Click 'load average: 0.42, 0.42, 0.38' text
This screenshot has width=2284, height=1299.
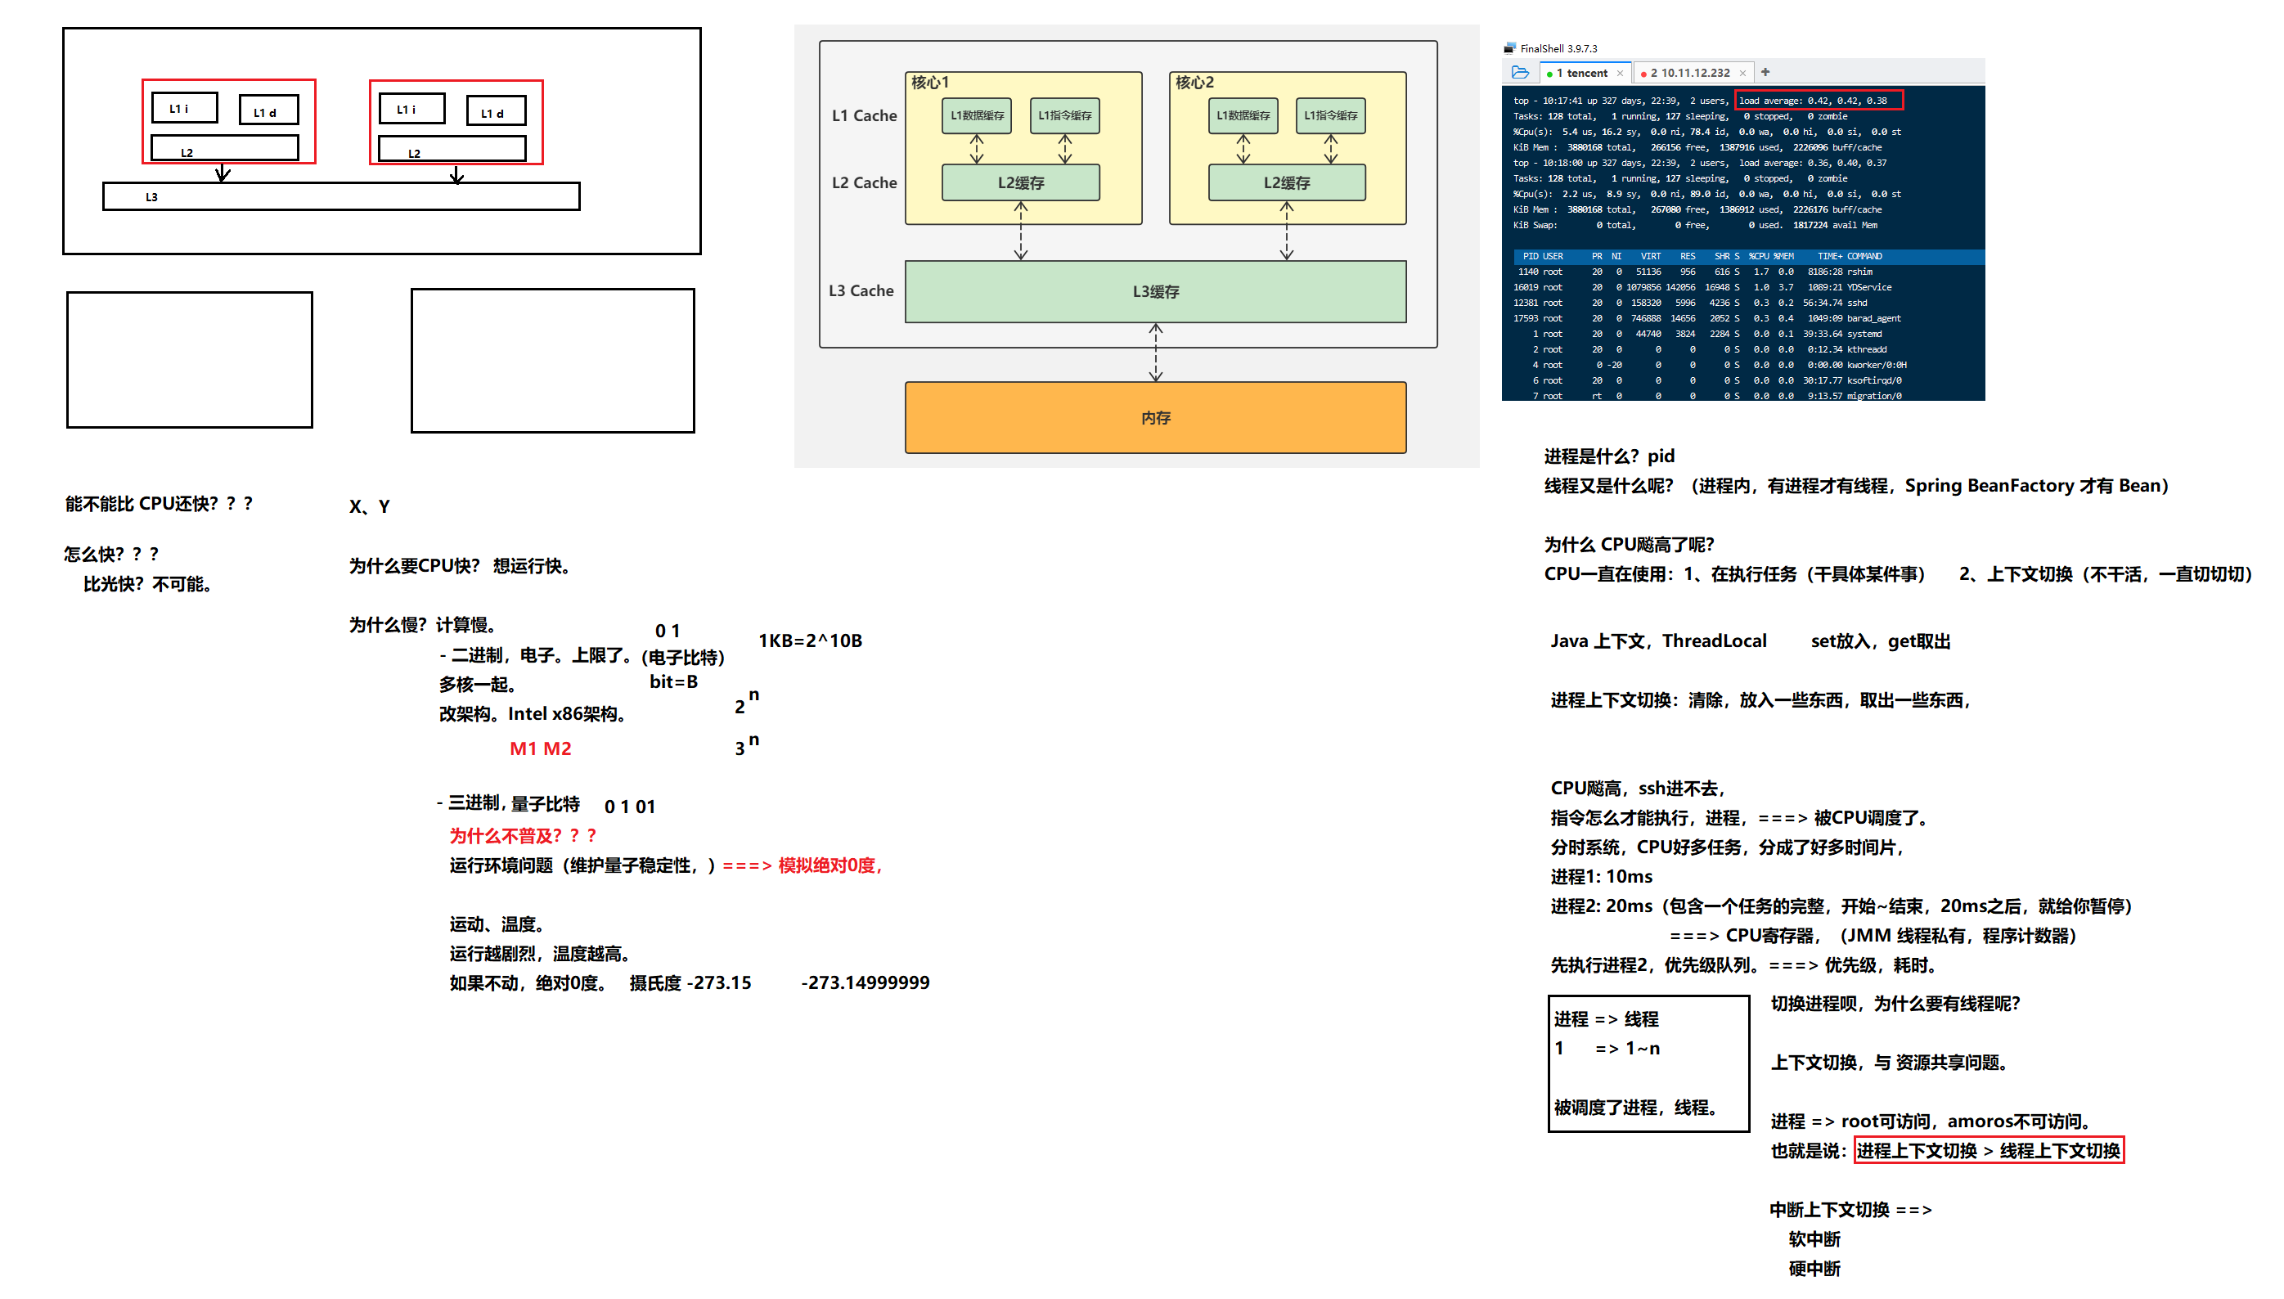[1812, 101]
